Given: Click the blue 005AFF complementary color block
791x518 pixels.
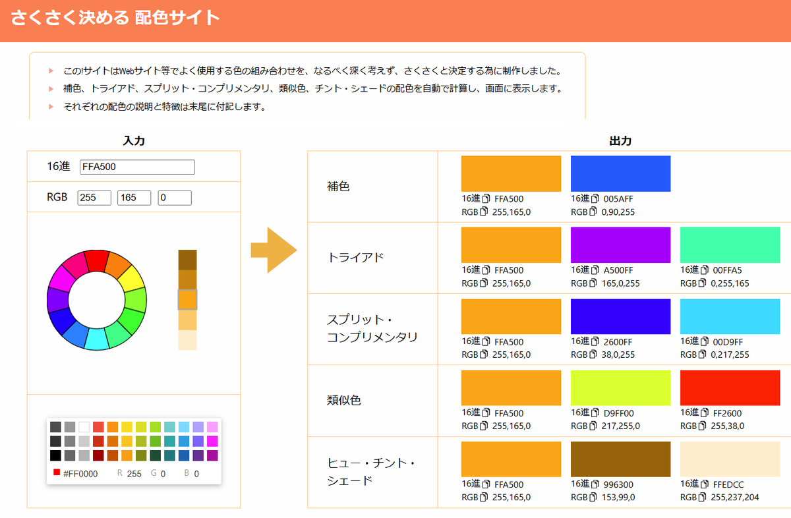Looking at the screenshot, I should point(620,174).
